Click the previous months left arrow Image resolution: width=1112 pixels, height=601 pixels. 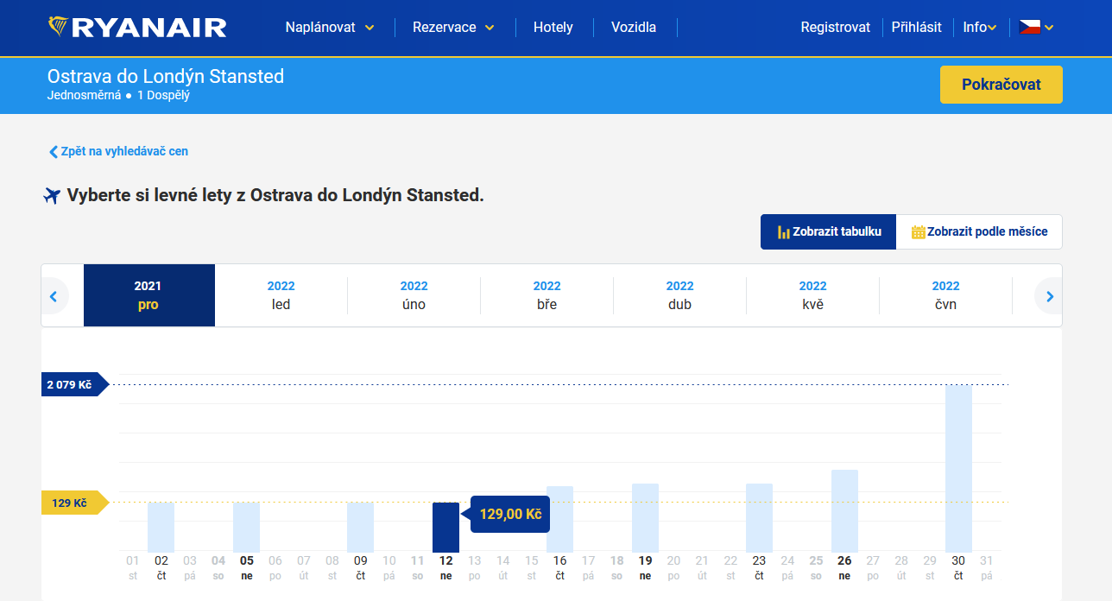click(54, 296)
